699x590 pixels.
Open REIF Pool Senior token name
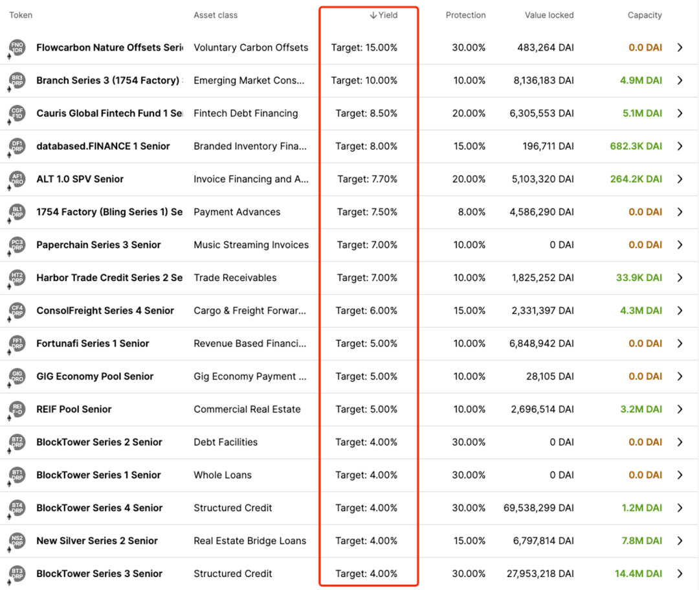(74, 409)
